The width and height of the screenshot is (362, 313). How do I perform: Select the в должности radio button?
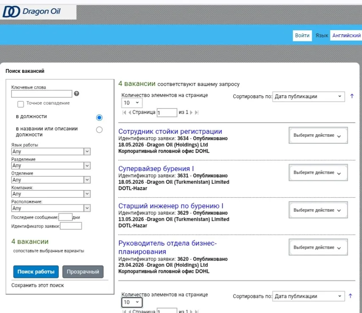point(99,117)
